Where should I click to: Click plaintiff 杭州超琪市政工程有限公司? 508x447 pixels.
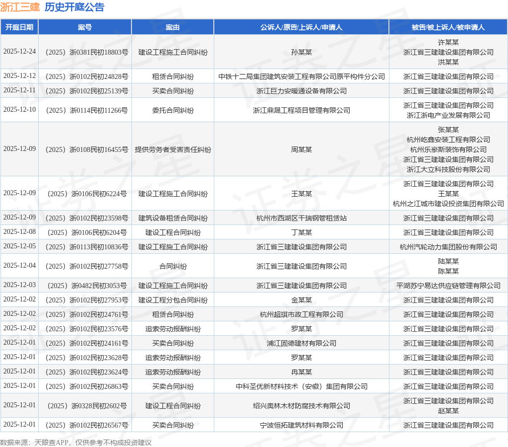(301, 314)
